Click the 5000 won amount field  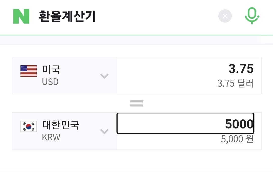coord(185,123)
